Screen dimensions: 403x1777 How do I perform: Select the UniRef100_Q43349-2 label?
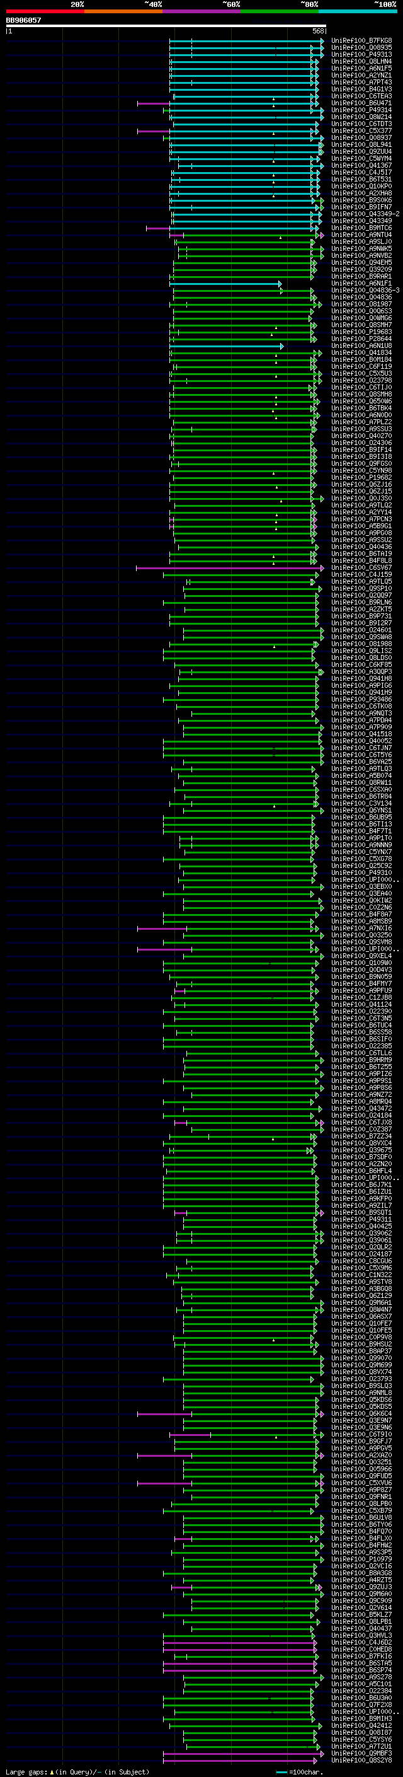coord(365,214)
